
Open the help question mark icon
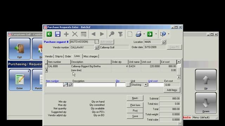point(163,34)
